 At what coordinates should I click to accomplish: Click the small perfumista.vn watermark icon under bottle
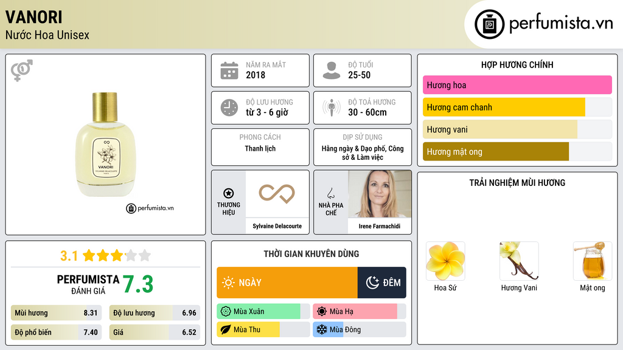pyautogui.click(x=131, y=208)
